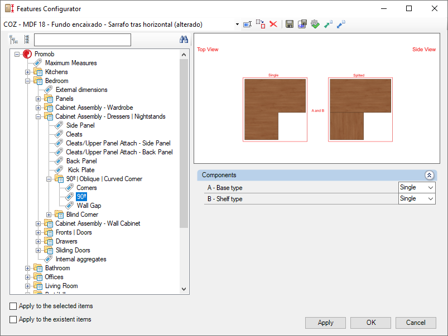
Task: Select the Offices tree item
Action: coord(54,277)
